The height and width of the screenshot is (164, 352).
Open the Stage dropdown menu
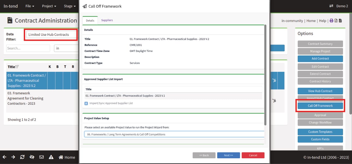69,6
